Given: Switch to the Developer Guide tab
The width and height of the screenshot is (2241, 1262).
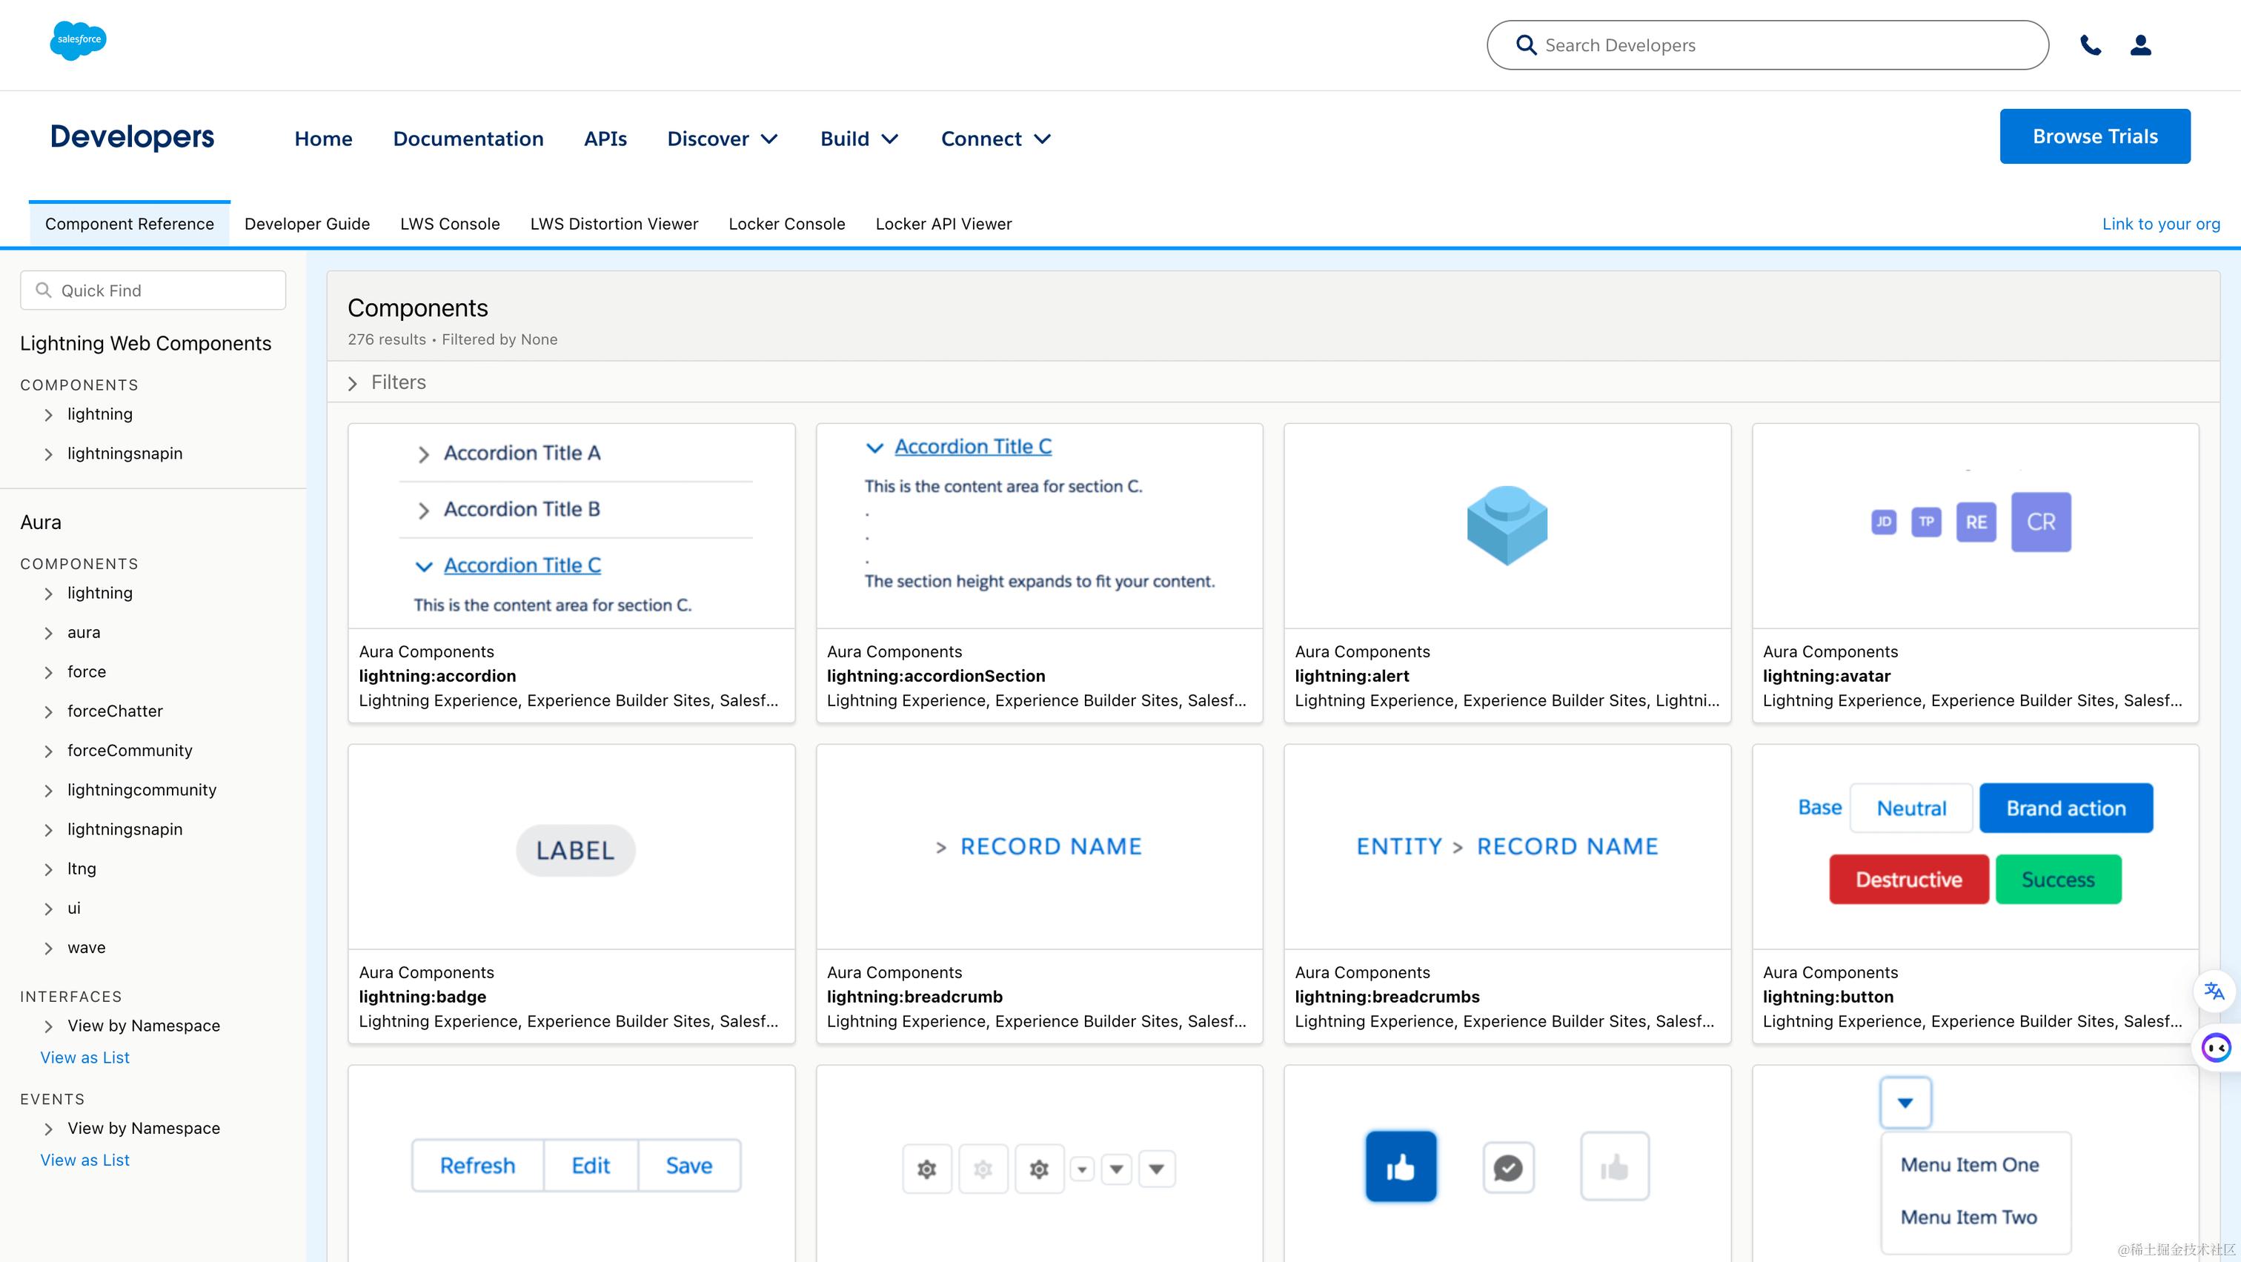Looking at the screenshot, I should click(x=307, y=224).
